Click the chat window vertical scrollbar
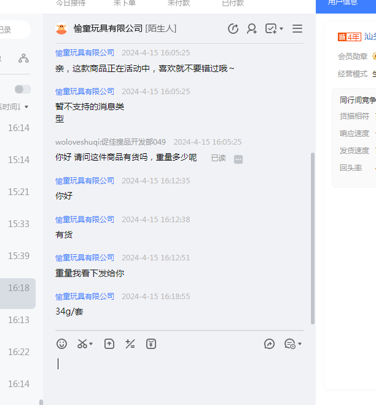376x405 pixels. (x=313, y=240)
